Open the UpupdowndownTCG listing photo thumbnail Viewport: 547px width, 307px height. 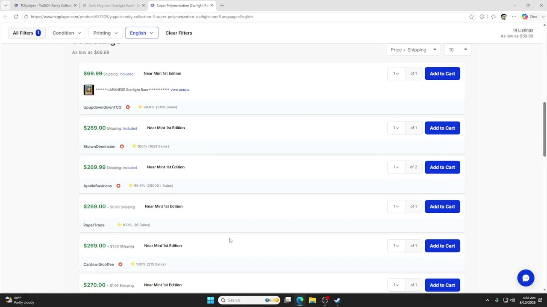click(88, 90)
